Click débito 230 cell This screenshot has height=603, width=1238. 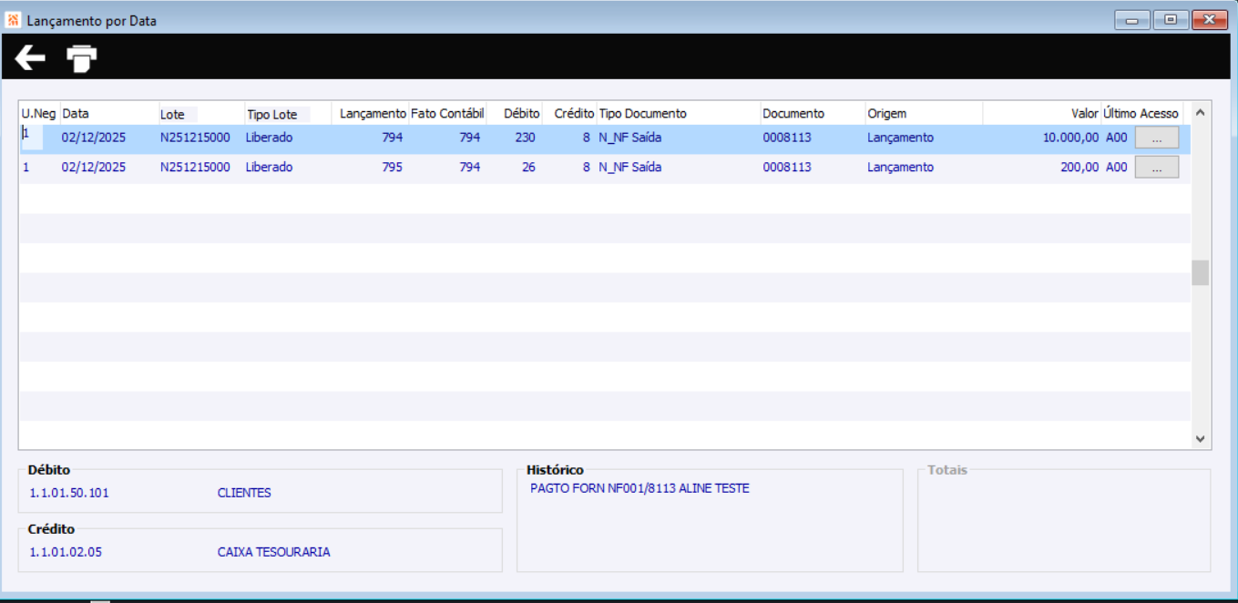[x=525, y=138]
